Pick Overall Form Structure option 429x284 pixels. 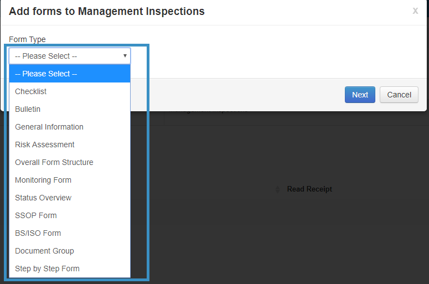tap(70, 162)
